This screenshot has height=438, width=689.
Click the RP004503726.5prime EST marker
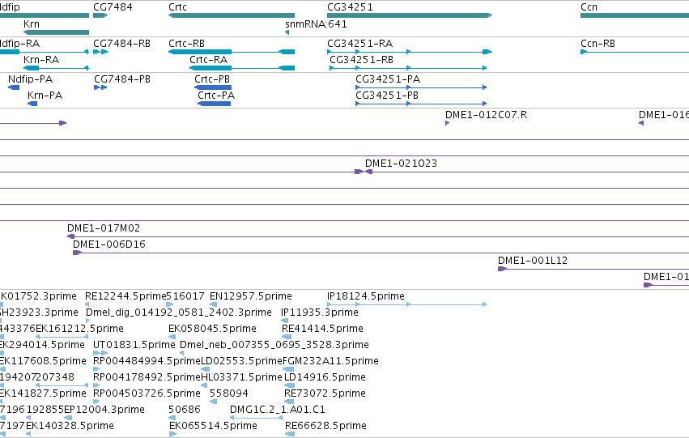[x=96, y=402]
